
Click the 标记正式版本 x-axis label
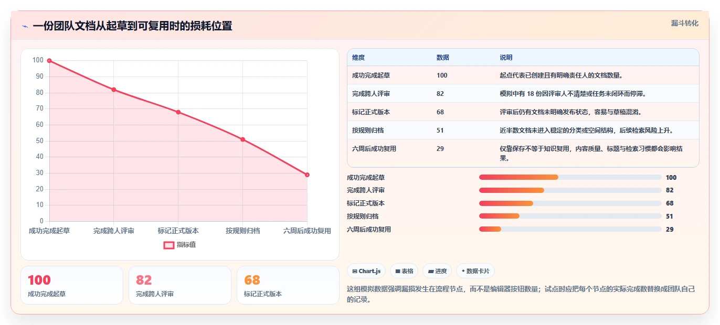coord(178,231)
